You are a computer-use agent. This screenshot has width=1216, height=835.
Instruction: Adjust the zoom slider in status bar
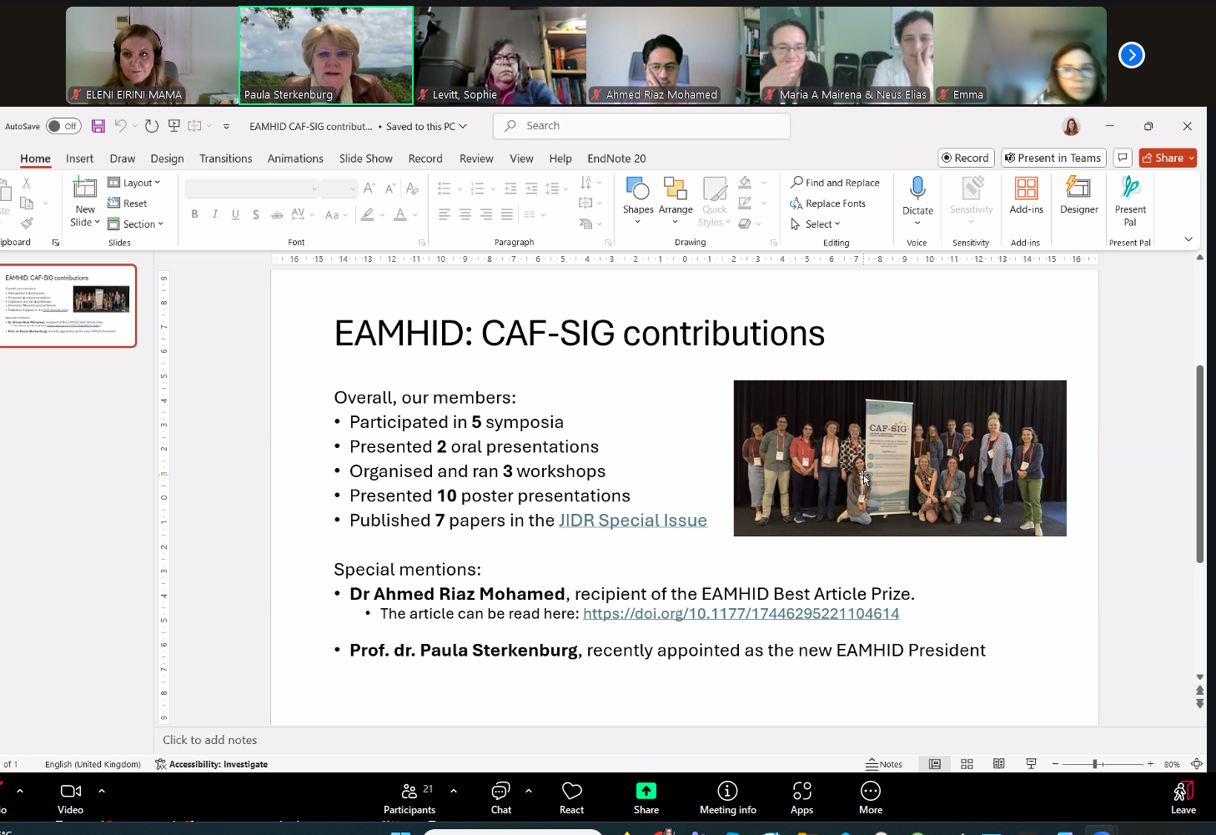click(x=1095, y=764)
